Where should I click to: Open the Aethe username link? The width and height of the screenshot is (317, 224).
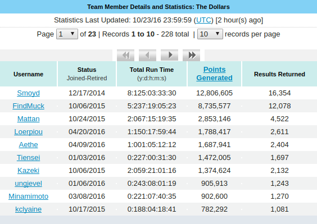[x=28, y=145]
